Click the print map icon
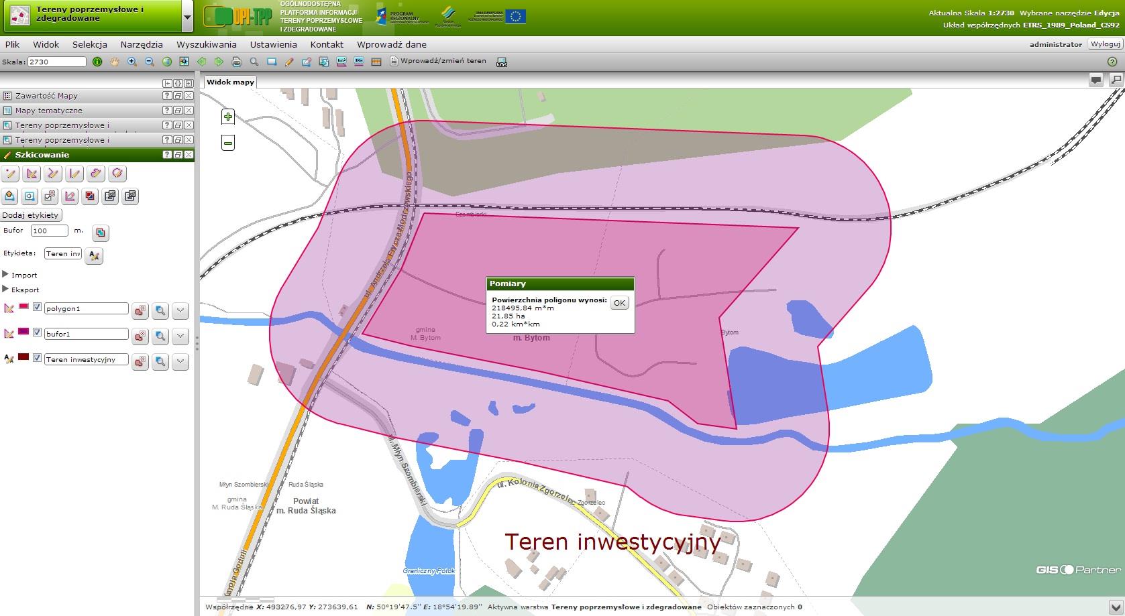Image resolution: width=1125 pixels, height=616 pixels. [x=236, y=62]
